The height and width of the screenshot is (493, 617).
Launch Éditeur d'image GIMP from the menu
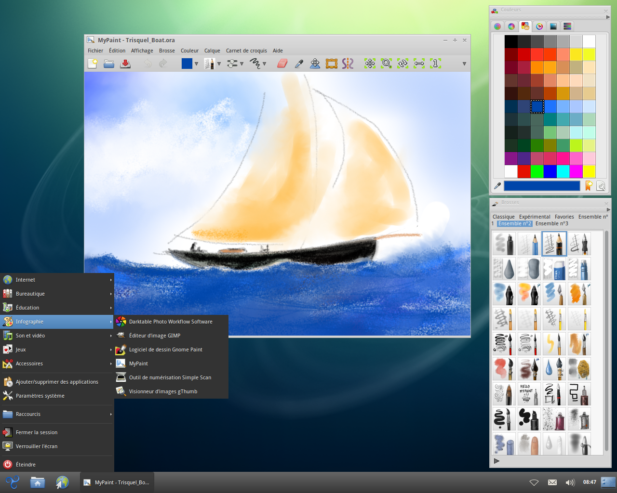[x=171, y=336]
